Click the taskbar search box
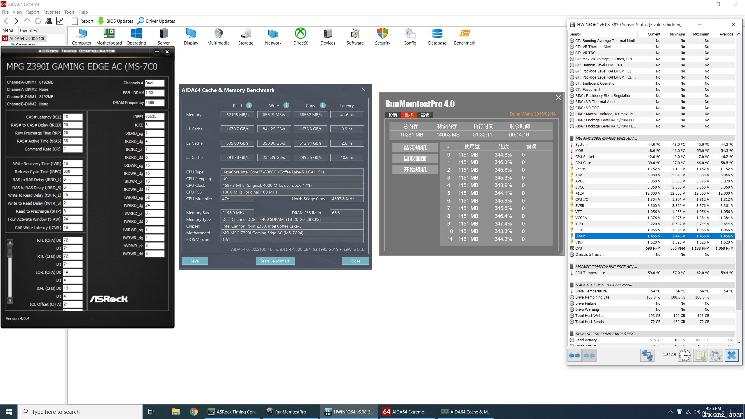 tap(80, 412)
